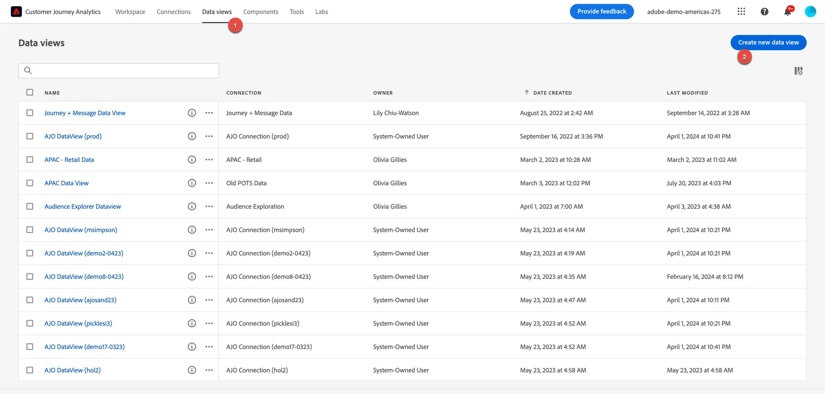This screenshot has width=825, height=394.
Task: Open the Labs tab
Action: [x=322, y=11]
